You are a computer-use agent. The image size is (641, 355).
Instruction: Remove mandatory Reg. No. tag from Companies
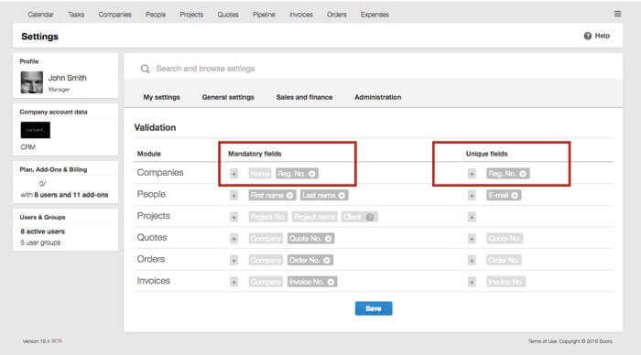312,174
